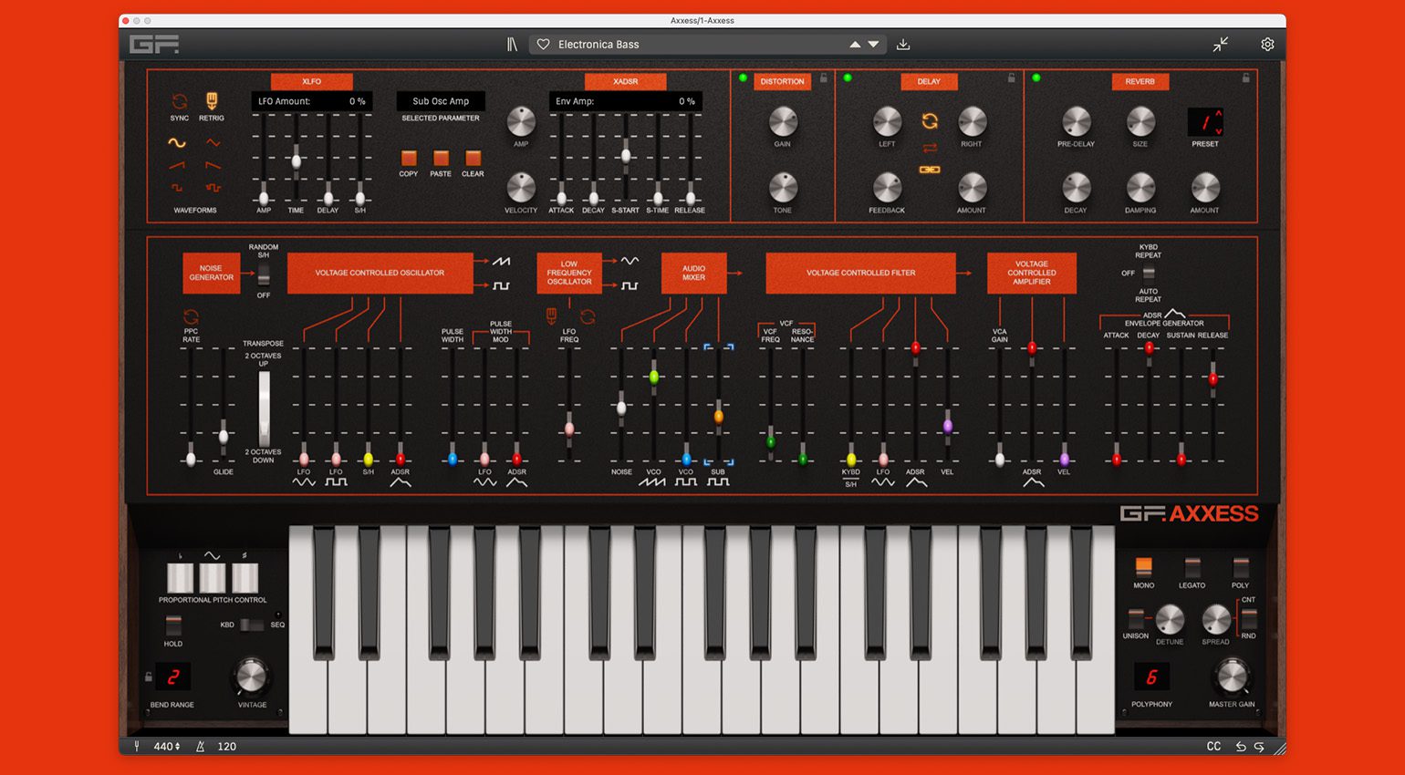The height and width of the screenshot is (775, 1405).
Task: Flip the KBD/SEQ switch
Action: [252, 625]
